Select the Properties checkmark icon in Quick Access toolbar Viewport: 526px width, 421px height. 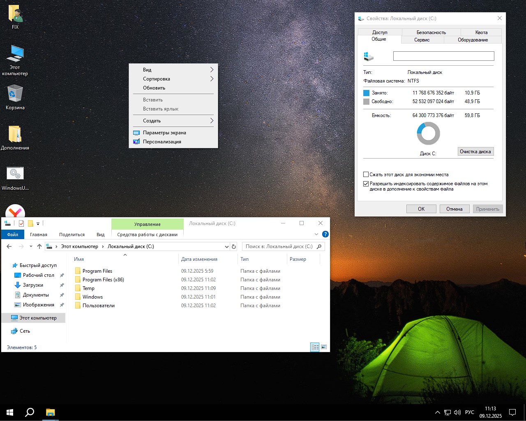pyautogui.click(x=21, y=223)
